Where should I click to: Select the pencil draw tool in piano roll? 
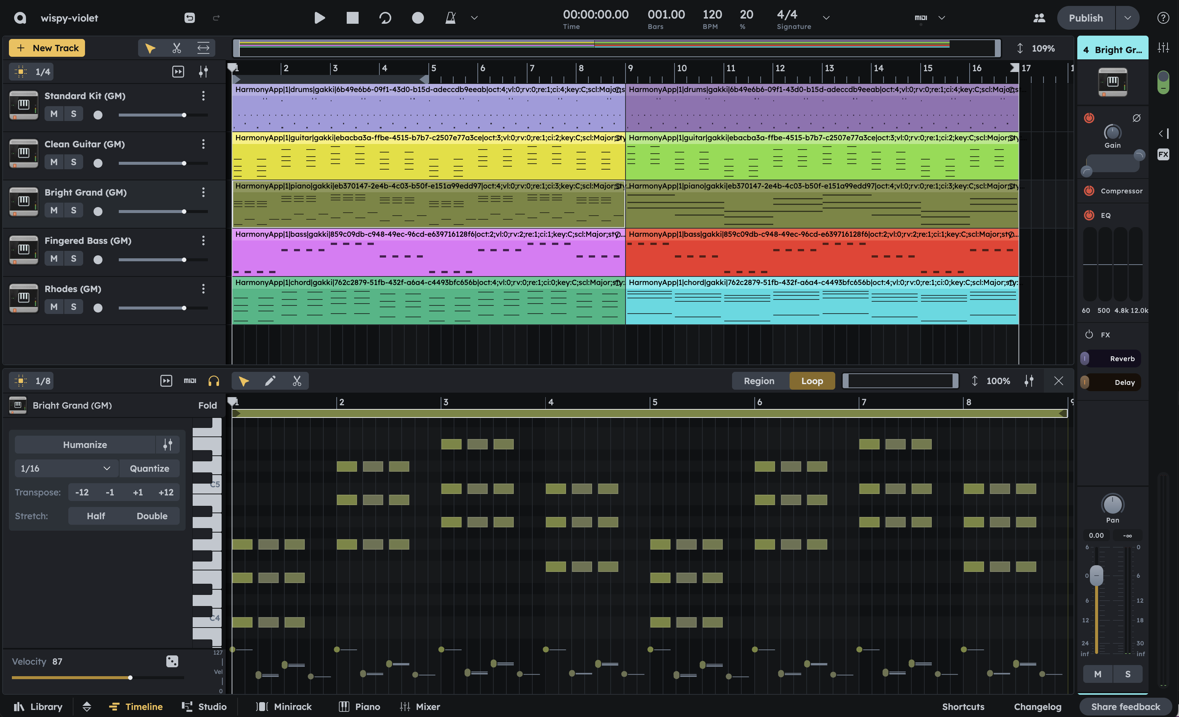coord(270,381)
